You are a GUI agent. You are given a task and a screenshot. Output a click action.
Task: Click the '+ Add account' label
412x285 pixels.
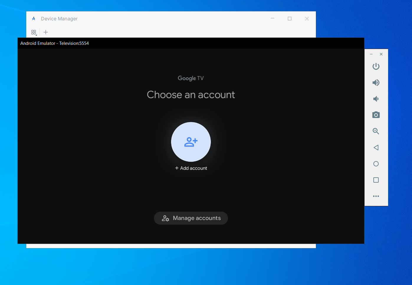pyautogui.click(x=191, y=168)
